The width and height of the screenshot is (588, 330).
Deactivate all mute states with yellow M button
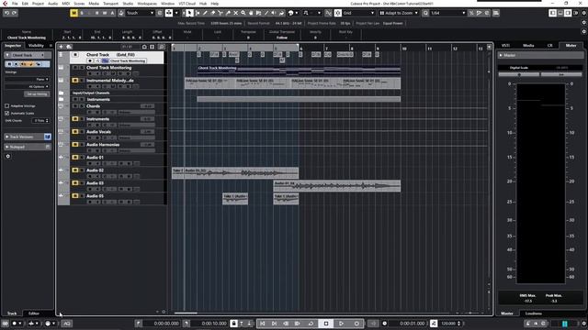point(73,13)
